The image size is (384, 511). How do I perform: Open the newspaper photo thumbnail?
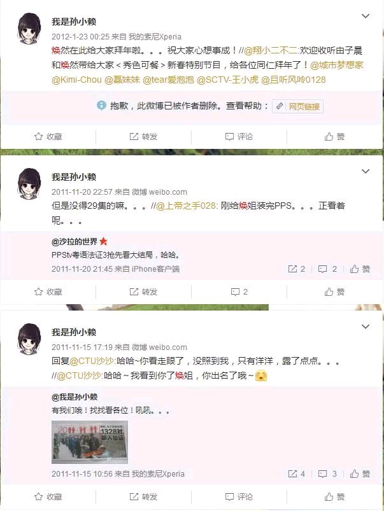pos(89,442)
